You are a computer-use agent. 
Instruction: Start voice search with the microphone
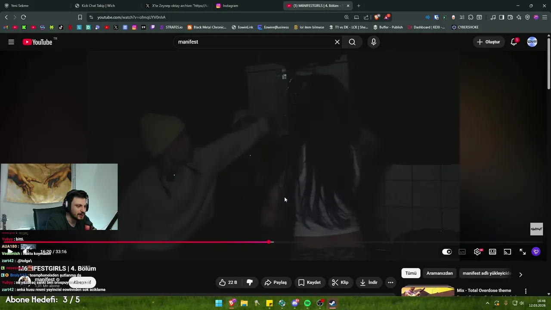click(x=374, y=42)
